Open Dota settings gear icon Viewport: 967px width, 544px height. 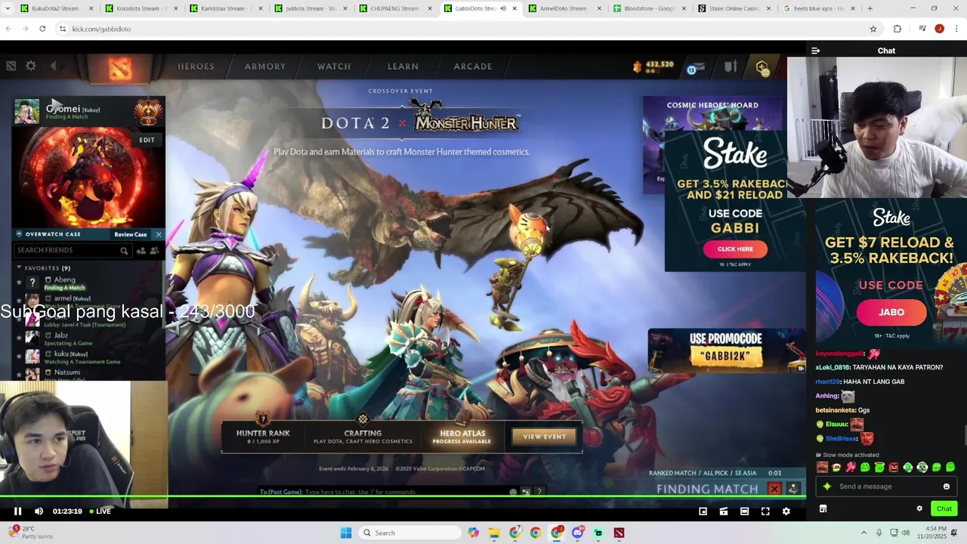[x=31, y=66]
